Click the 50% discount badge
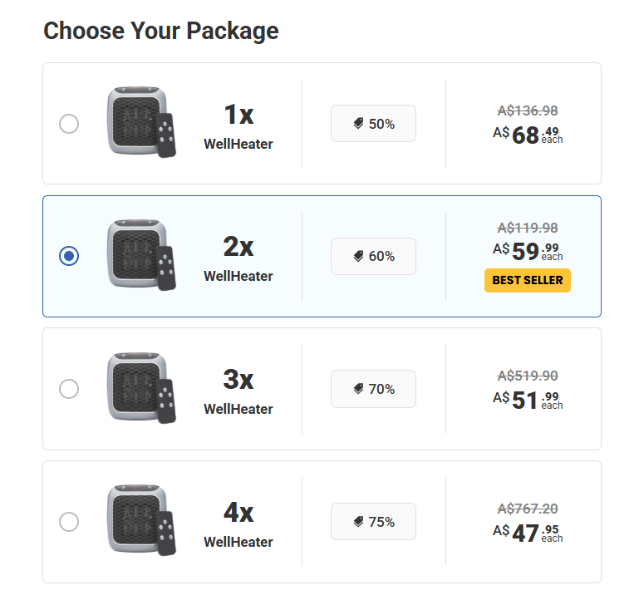The width and height of the screenshot is (639, 590). pos(373,124)
